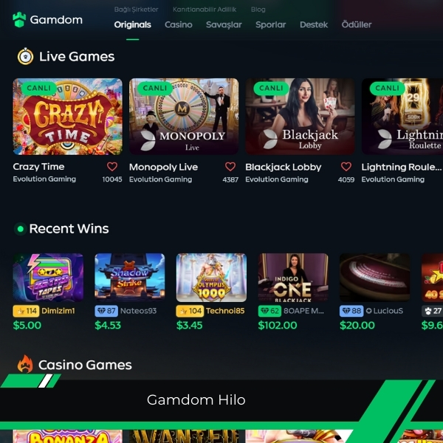Click LuciouS's diamond level 88 badge

351,311
